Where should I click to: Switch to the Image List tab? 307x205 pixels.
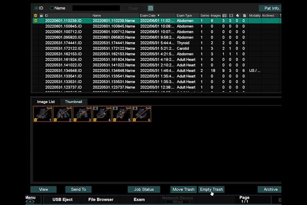point(46,101)
